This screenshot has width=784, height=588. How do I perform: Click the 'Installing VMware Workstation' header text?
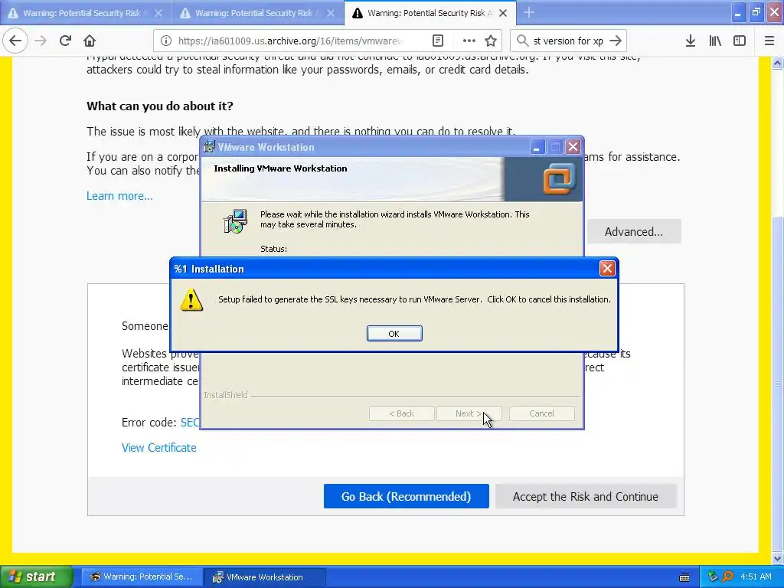tap(280, 168)
